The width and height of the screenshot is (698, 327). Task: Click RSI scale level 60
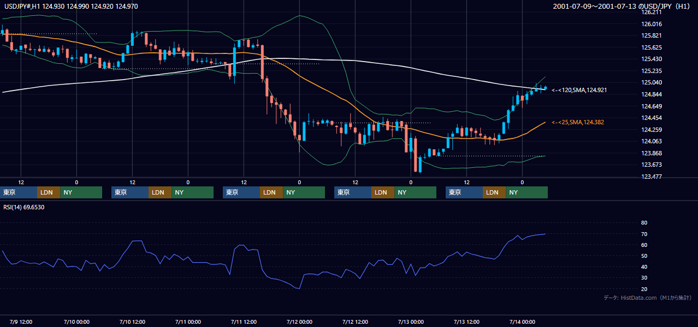click(644, 245)
